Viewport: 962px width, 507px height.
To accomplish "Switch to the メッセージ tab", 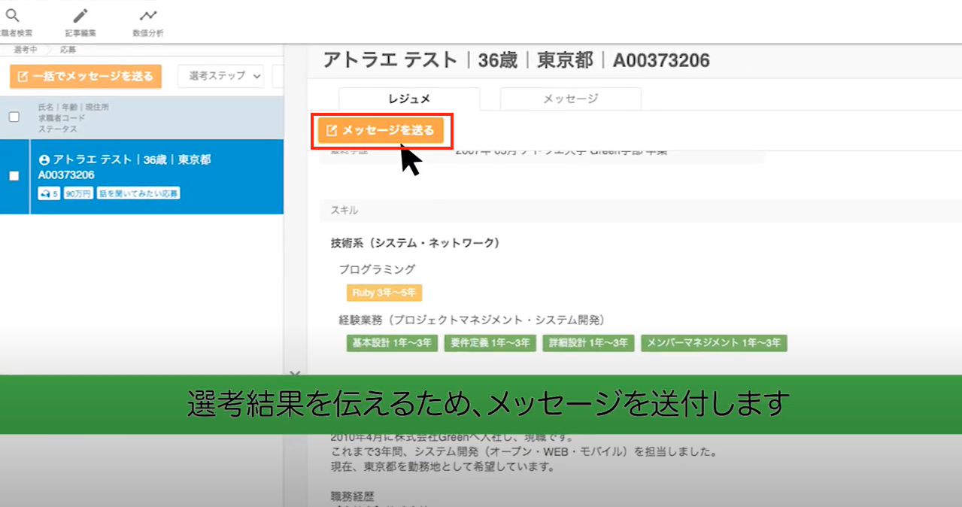I will tap(571, 99).
